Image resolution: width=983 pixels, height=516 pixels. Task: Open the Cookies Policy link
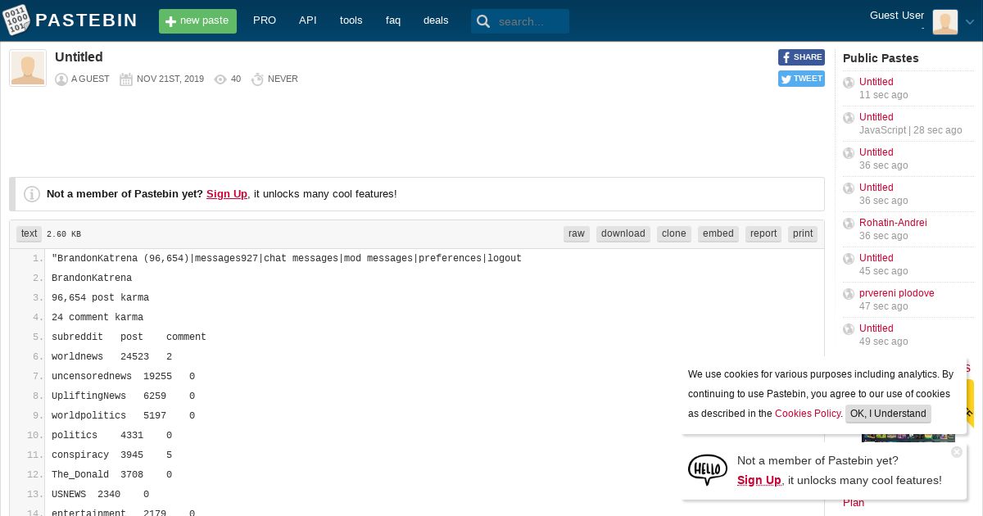[808, 414]
